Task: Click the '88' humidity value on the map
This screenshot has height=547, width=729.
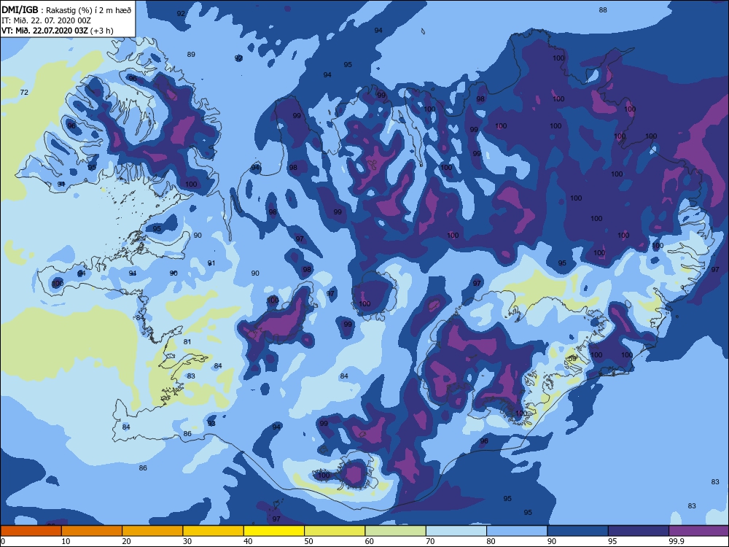Action: pos(603,9)
